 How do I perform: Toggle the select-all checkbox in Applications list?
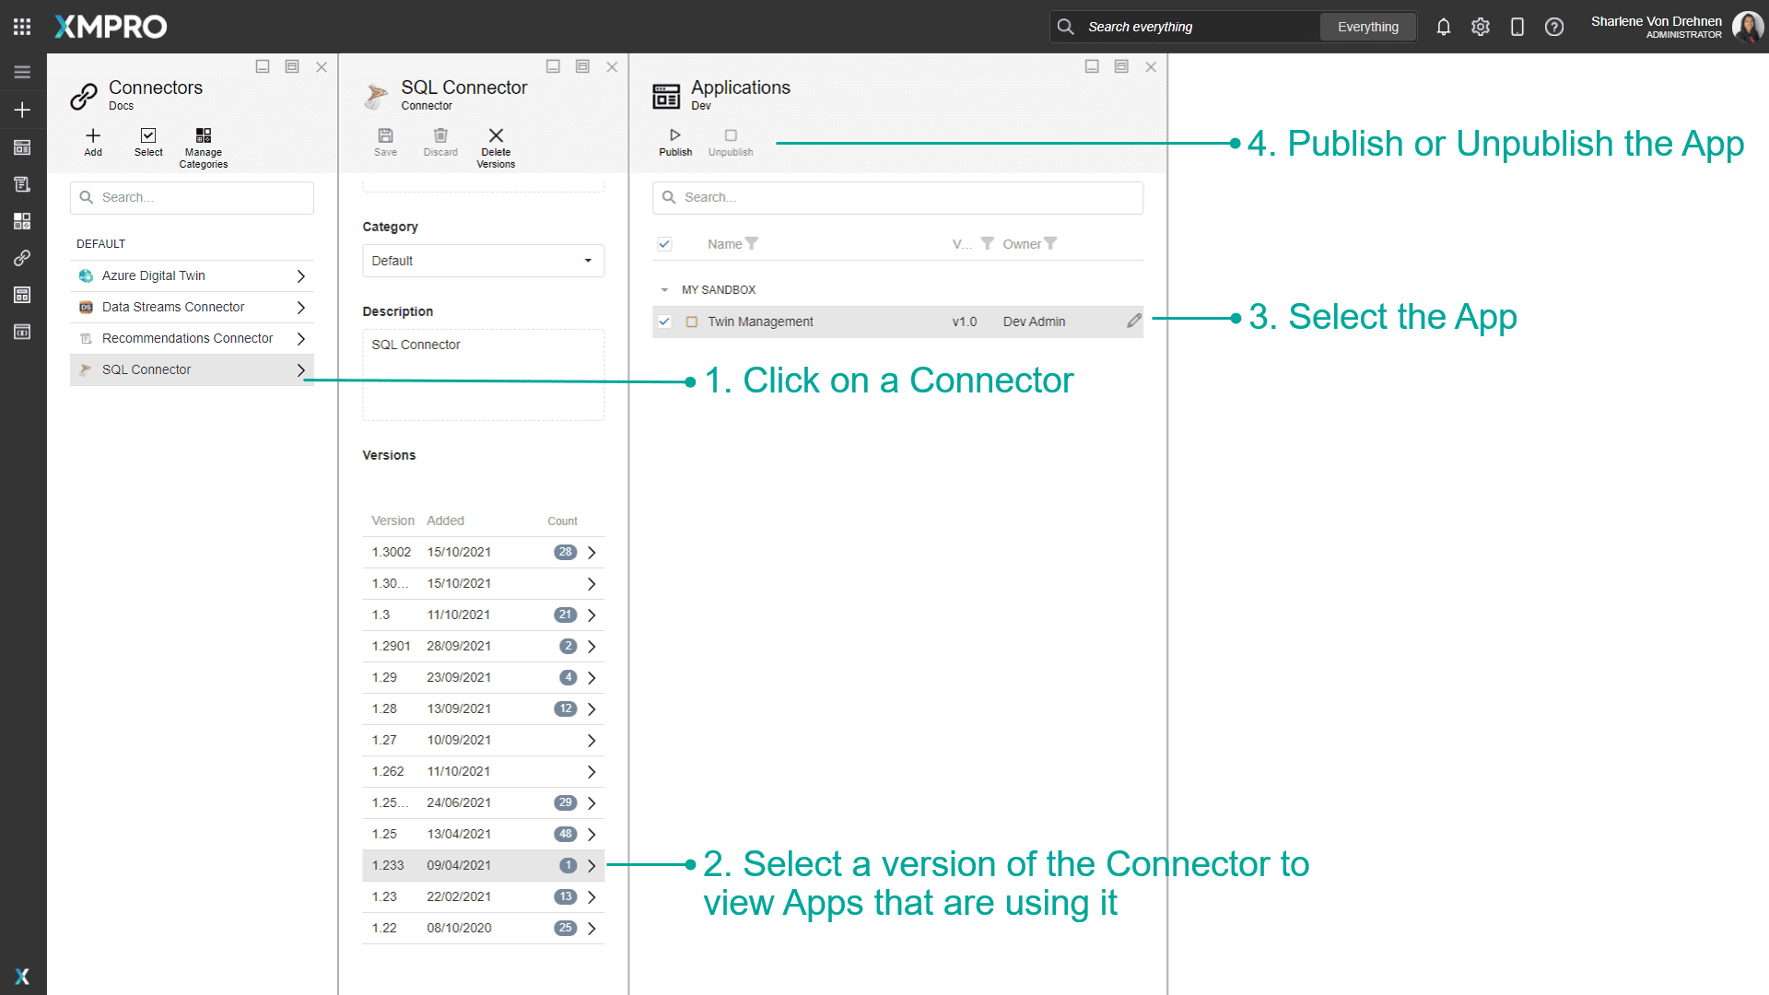pos(664,243)
